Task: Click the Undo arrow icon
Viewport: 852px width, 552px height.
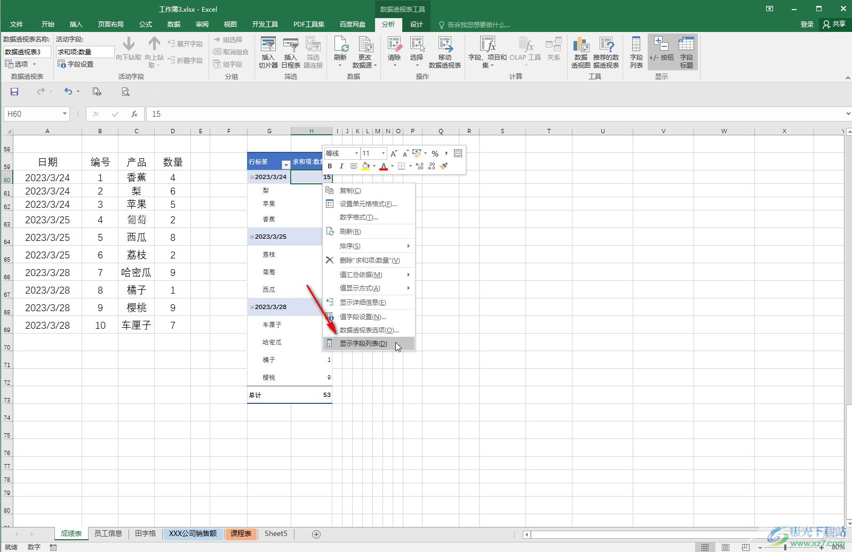Action: pyautogui.click(x=68, y=92)
